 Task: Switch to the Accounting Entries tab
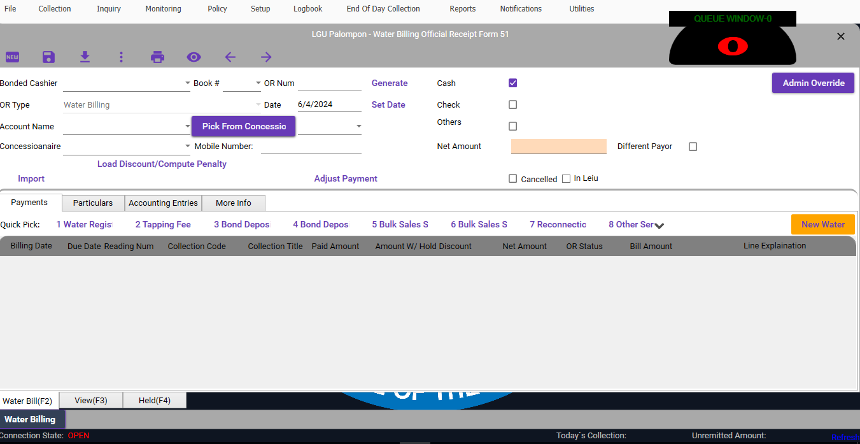pyautogui.click(x=163, y=203)
